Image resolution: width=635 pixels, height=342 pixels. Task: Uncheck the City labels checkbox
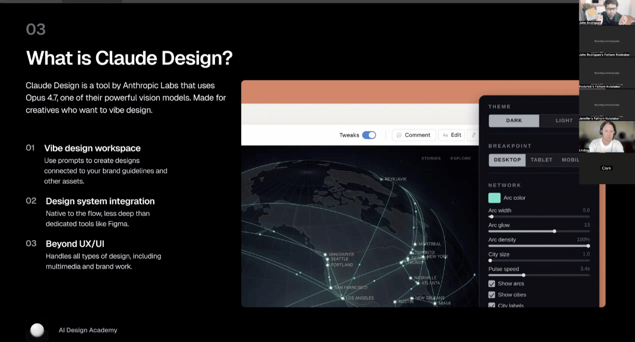click(x=492, y=305)
